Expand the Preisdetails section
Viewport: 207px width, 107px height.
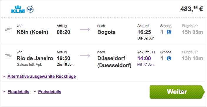(50, 92)
